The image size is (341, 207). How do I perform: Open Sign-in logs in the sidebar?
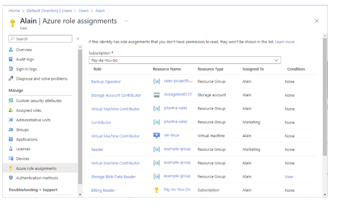click(26, 69)
